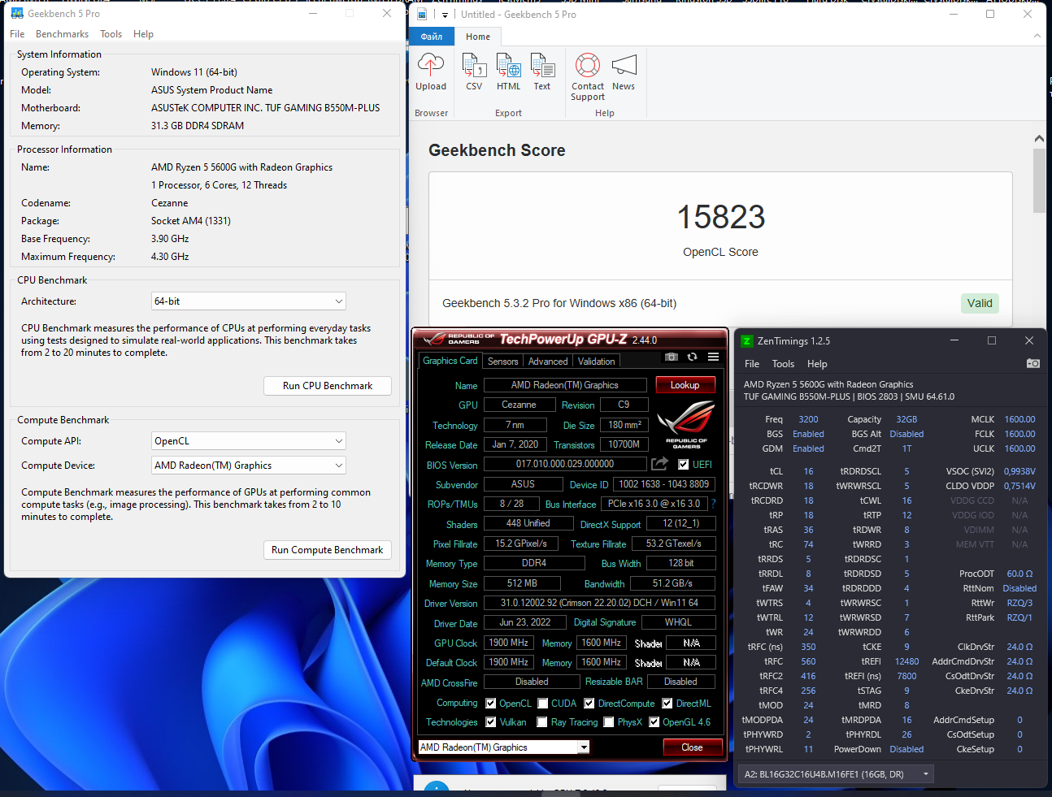The width and height of the screenshot is (1052, 797).
Task: Open the Файл ribbon tab
Action: click(x=432, y=37)
